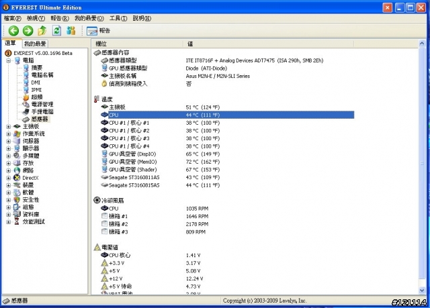Select Seagate ST3160811AS temperature row

227,177
